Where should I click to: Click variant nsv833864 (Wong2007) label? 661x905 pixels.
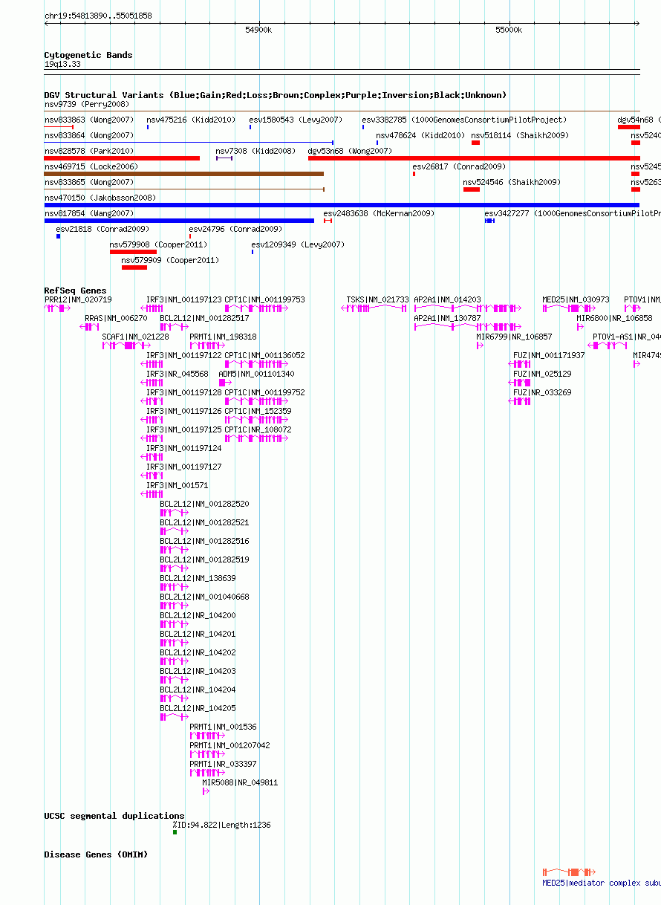click(x=89, y=135)
